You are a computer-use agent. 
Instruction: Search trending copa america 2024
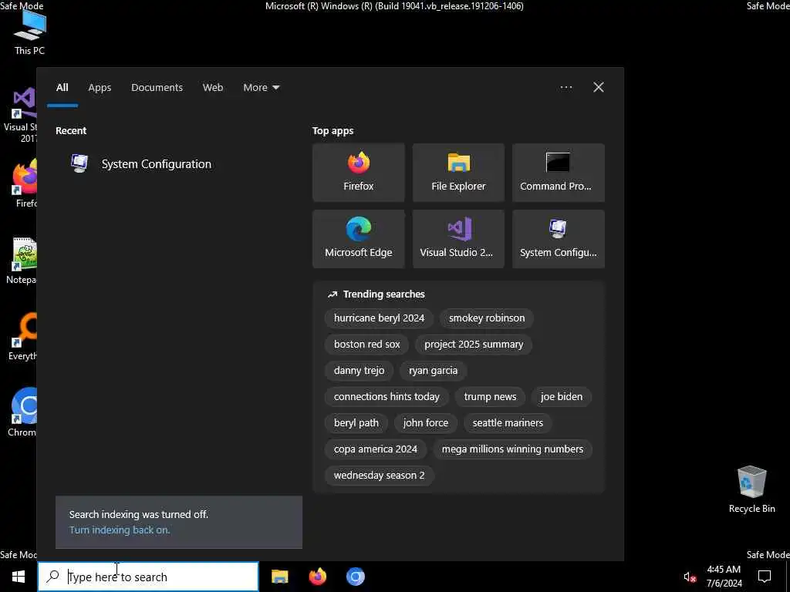click(376, 449)
